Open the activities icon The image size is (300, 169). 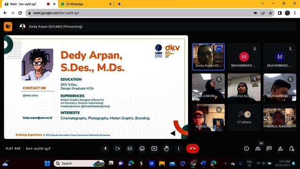[x=280, y=148]
